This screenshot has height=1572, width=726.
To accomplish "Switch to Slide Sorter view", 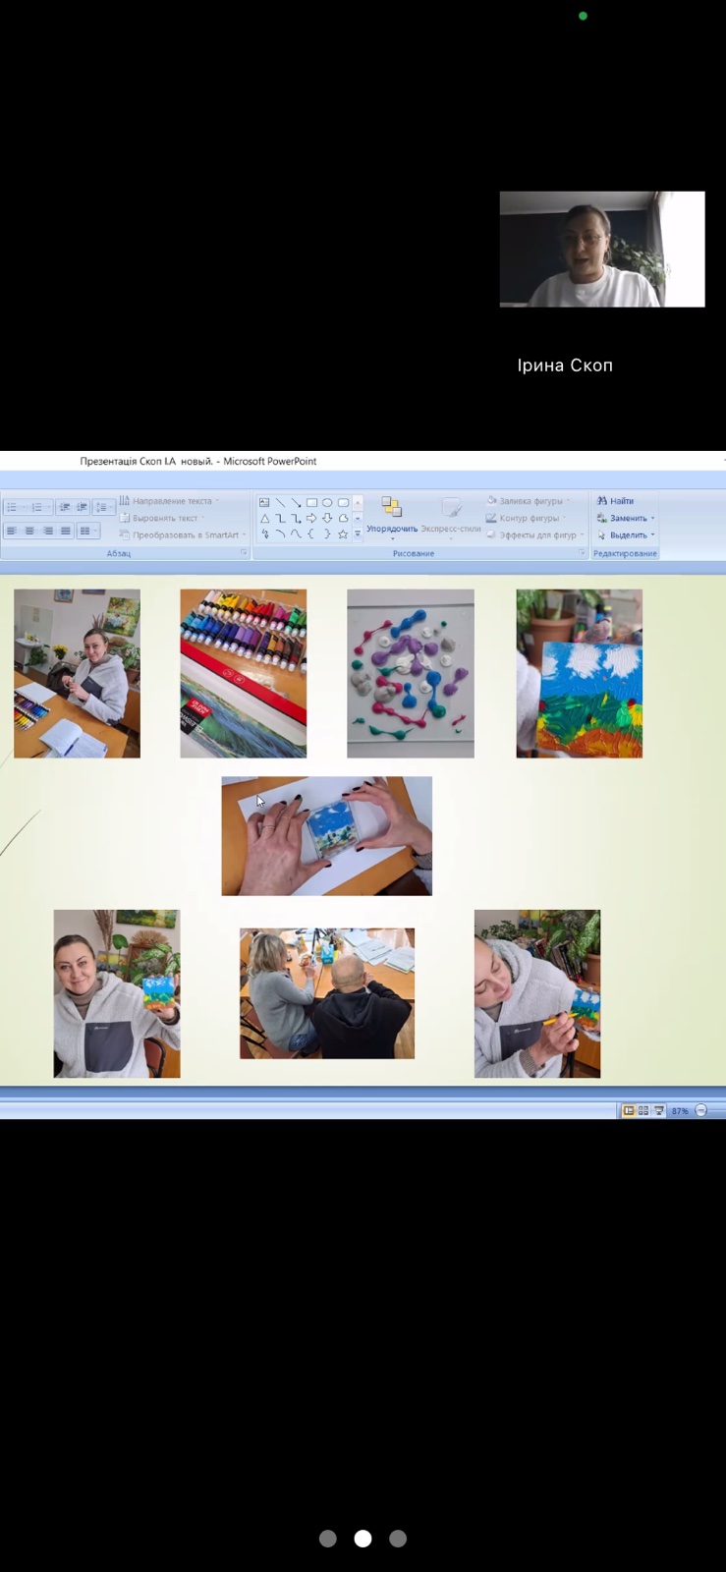I will [643, 1110].
